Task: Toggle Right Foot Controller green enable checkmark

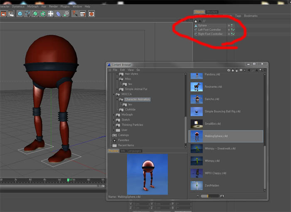Action: click(234, 34)
